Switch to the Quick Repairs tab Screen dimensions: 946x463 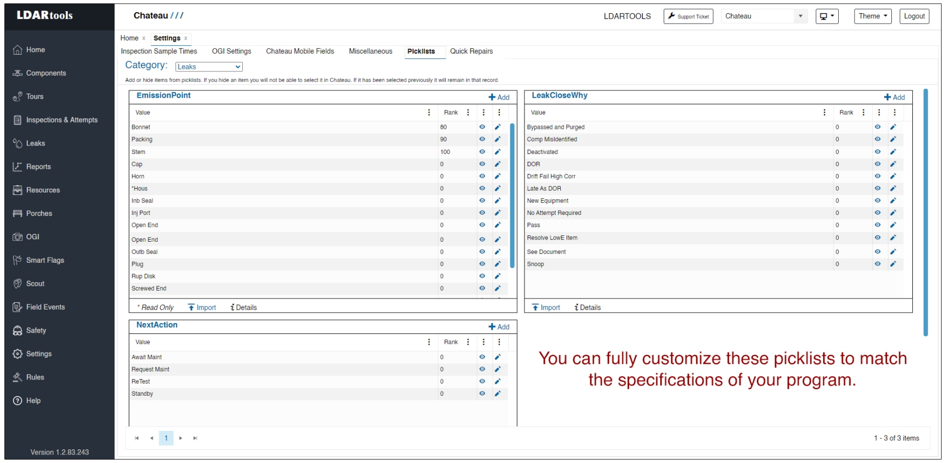tap(471, 52)
